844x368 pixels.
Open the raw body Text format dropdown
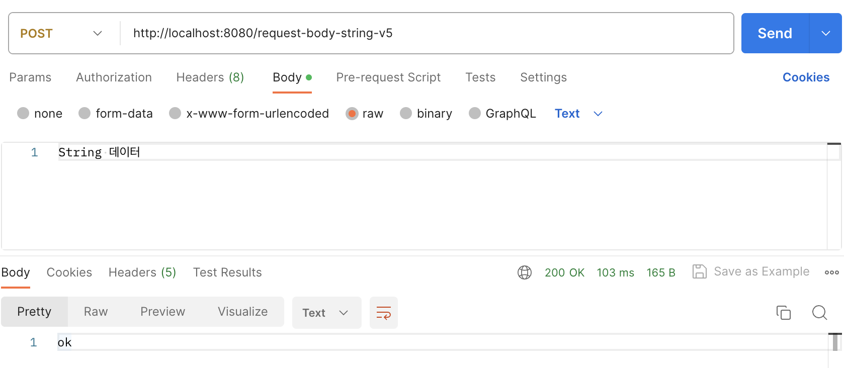[578, 114]
